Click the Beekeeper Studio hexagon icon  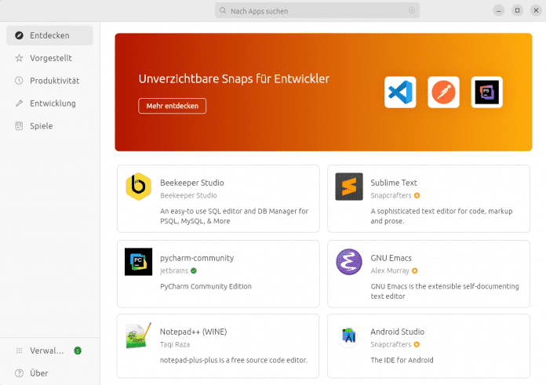click(x=138, y=187)
